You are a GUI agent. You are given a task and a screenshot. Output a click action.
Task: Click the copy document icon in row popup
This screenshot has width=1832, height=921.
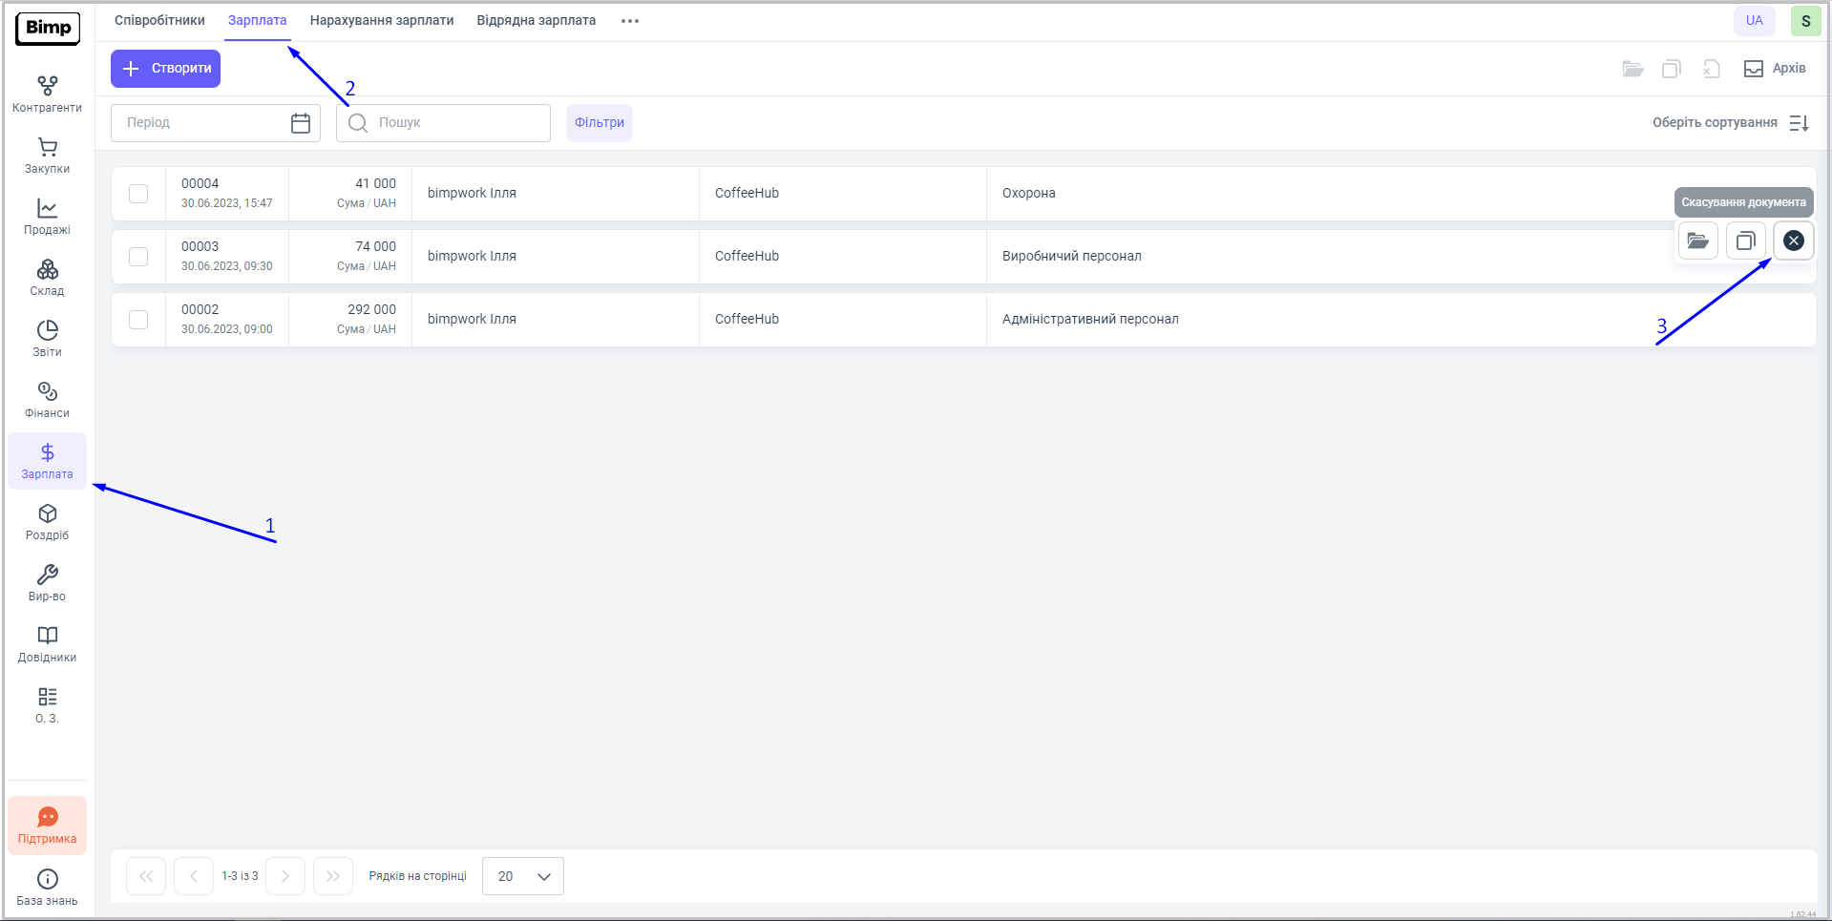(x=1745, y=241)
